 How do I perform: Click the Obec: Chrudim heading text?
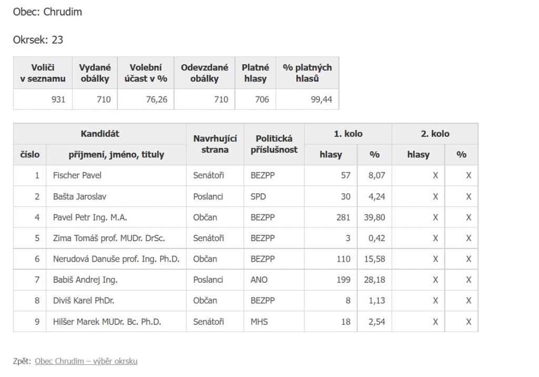pyautogui.click(x=47, y=12)
